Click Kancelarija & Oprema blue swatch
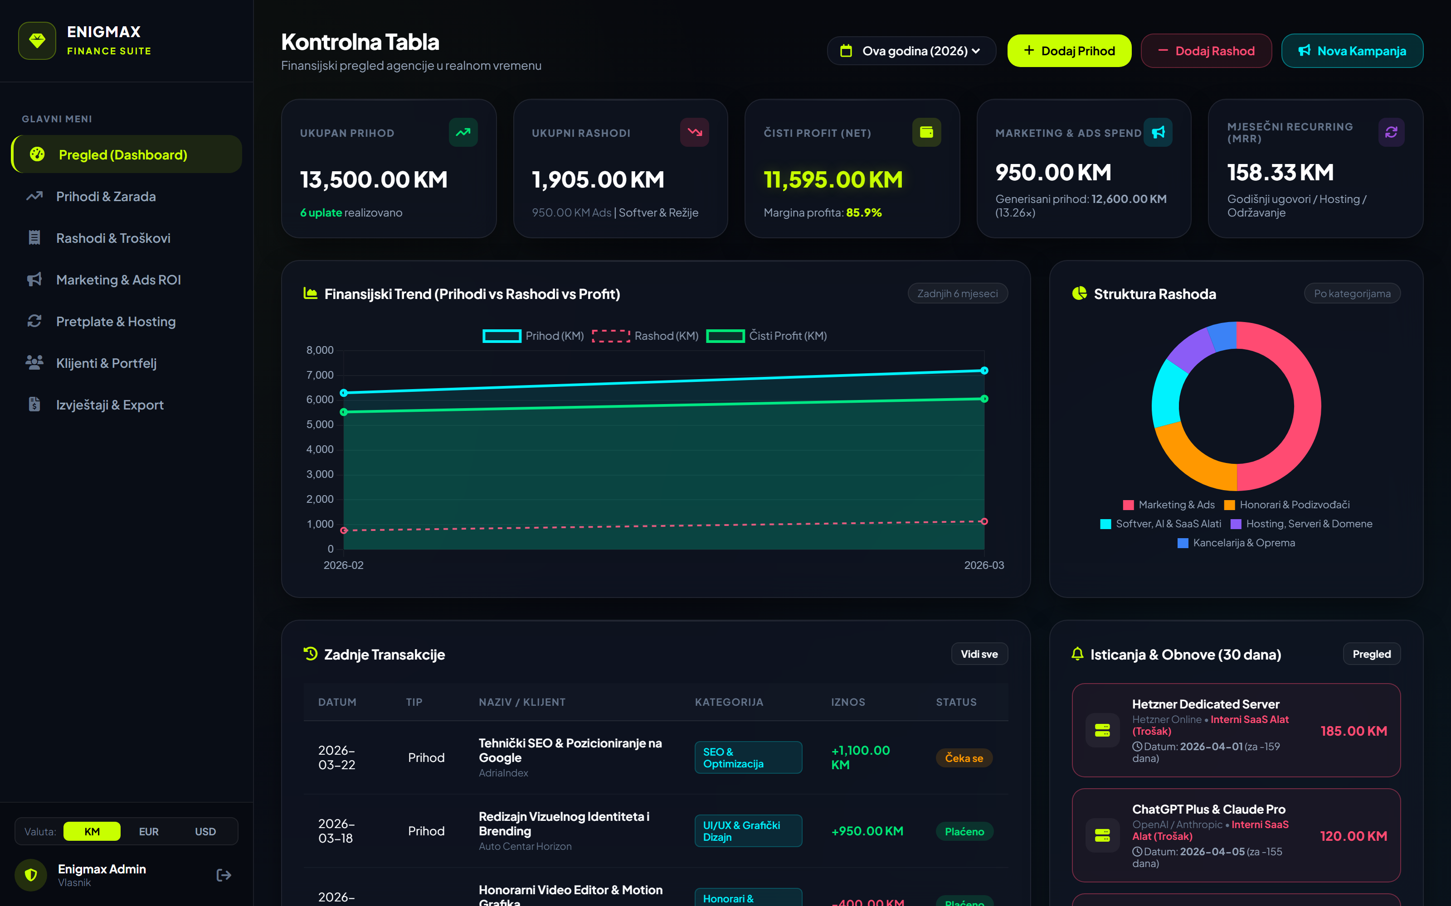 pos(1183,544)
